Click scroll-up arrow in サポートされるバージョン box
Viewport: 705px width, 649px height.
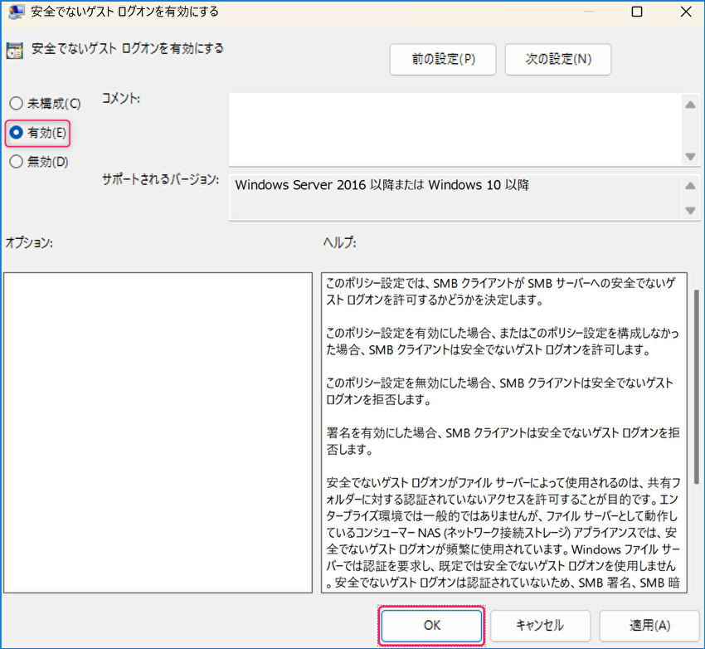coord(689,184)
